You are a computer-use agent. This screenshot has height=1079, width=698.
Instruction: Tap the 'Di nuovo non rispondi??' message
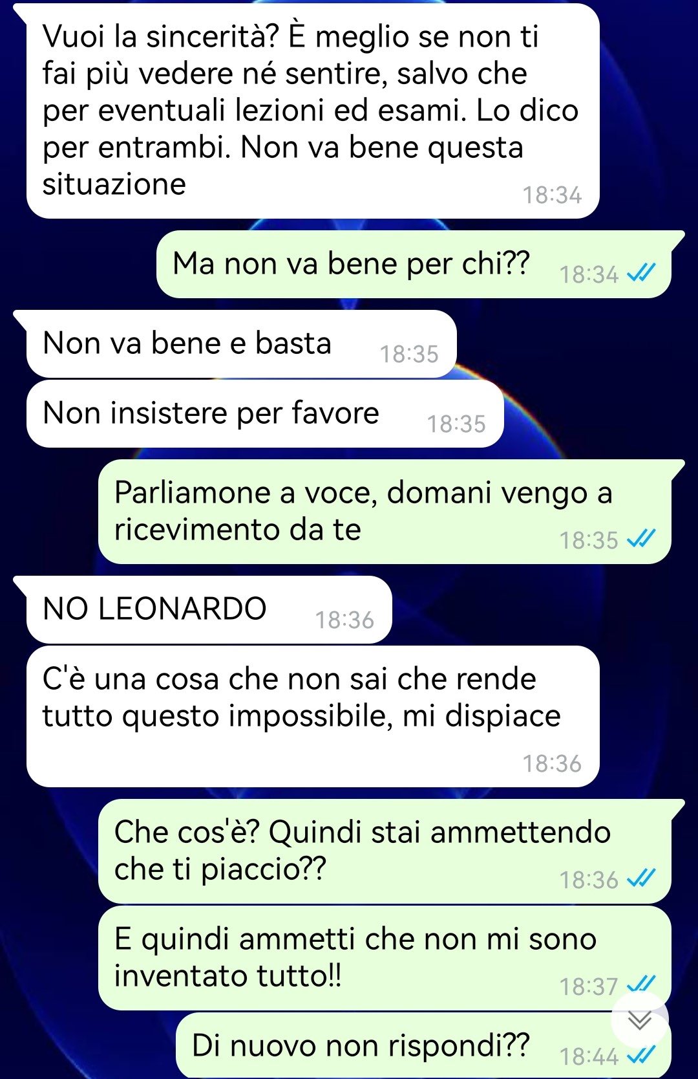(x=423, y=1045)
